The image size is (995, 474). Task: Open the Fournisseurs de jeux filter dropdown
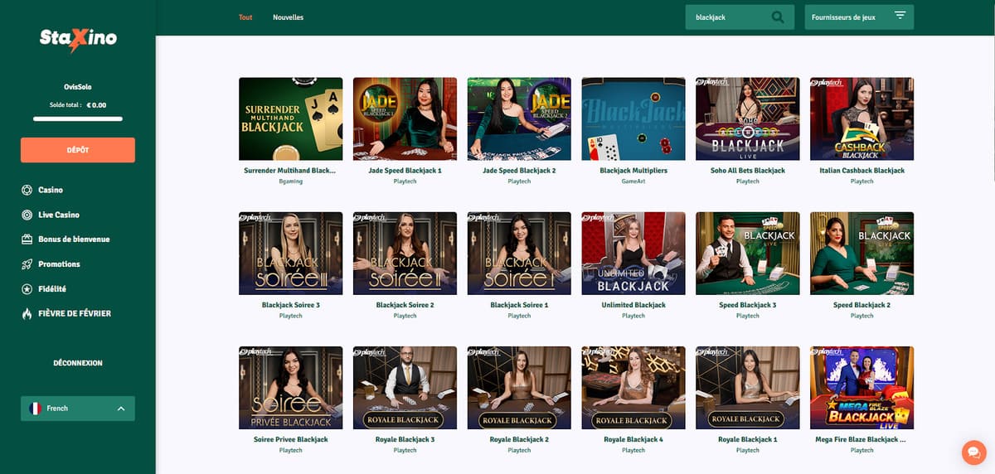click(859, 17)
